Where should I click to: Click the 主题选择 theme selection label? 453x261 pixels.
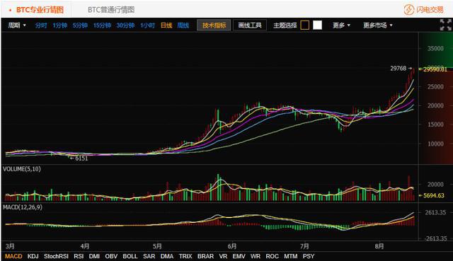(x=285, y=25)
